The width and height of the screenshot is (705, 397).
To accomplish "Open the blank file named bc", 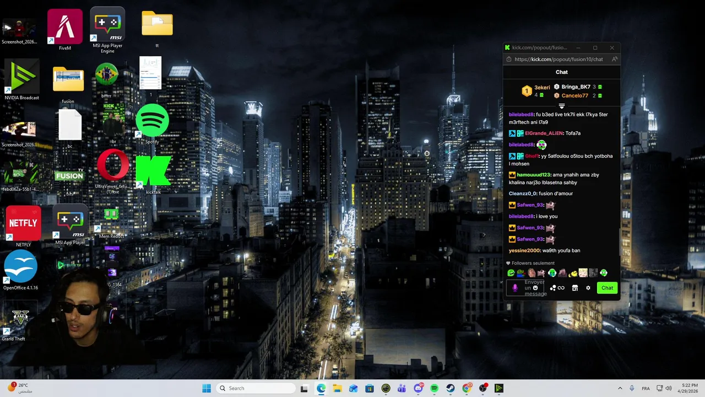I will point(70,128).
